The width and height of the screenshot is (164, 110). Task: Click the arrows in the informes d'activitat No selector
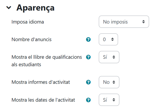pos(114,82)
